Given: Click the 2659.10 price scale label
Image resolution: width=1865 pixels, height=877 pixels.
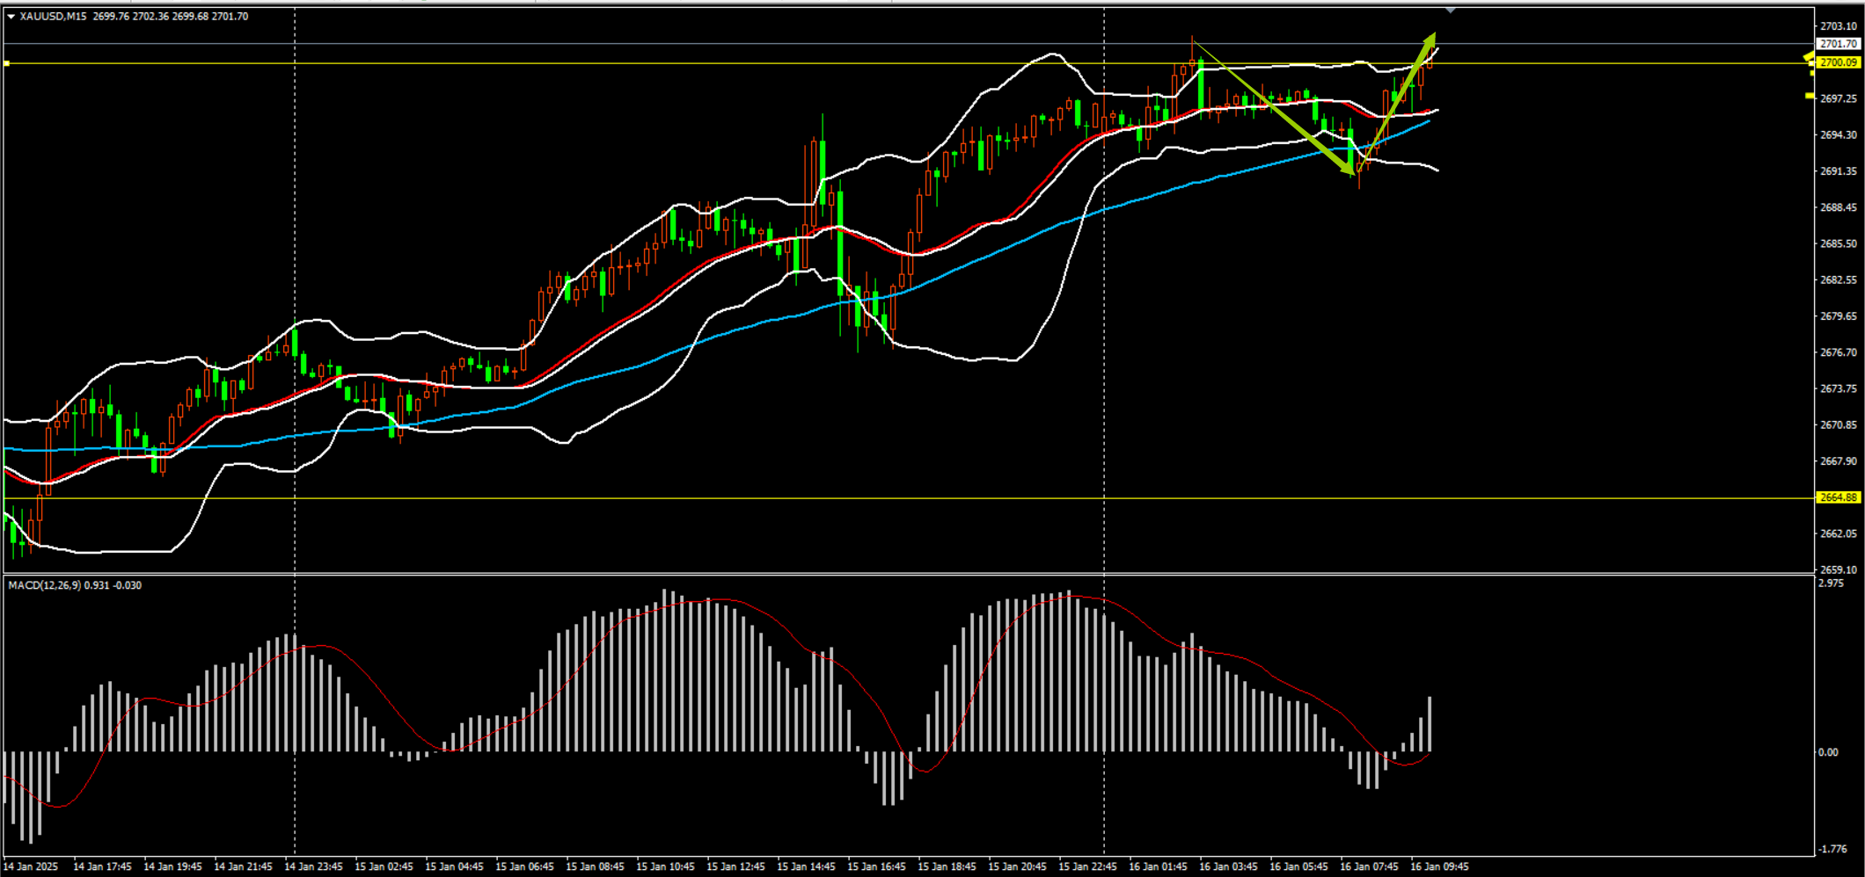Looking at the screenshot, I should (1839, 569).
